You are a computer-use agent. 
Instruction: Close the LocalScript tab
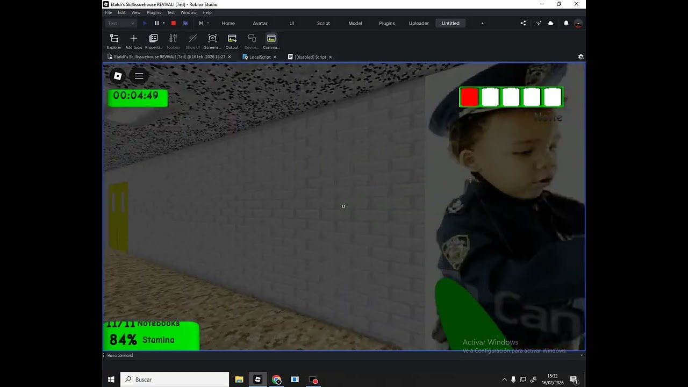coord(275,57)
